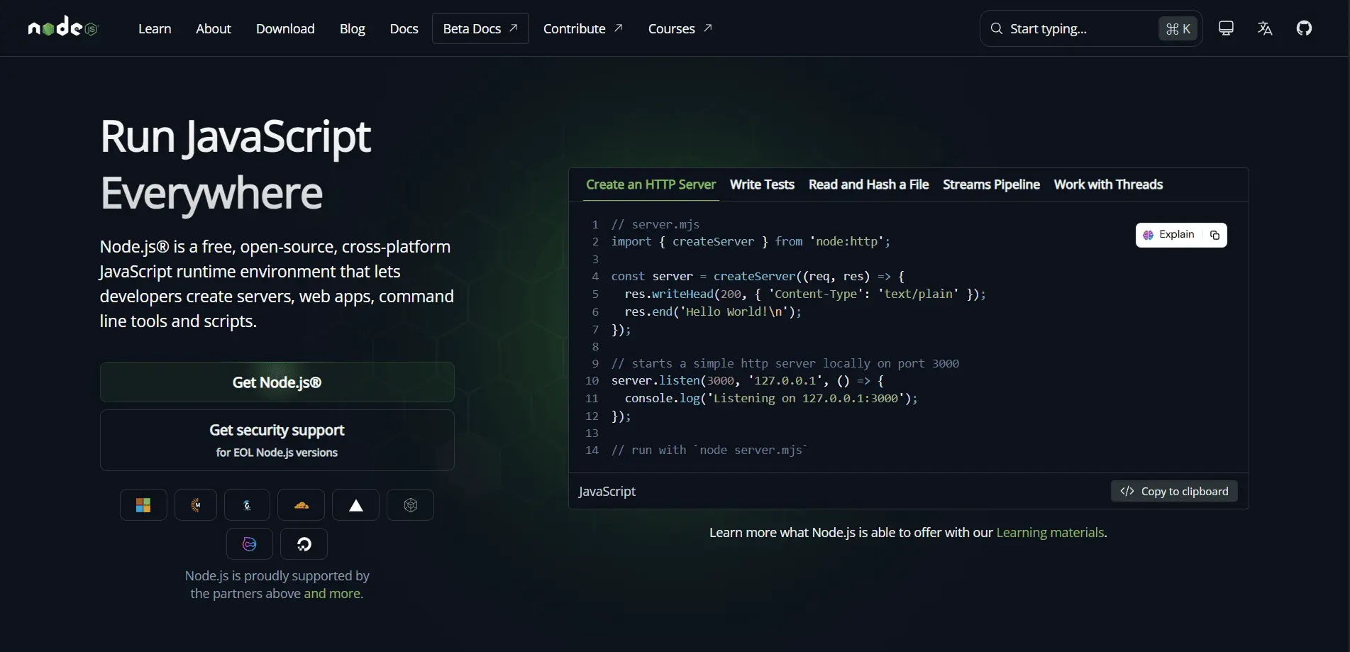The image size is (1350, 652).
Task: Click the '// starts a simple http server' comment
Action: (785, 363)
